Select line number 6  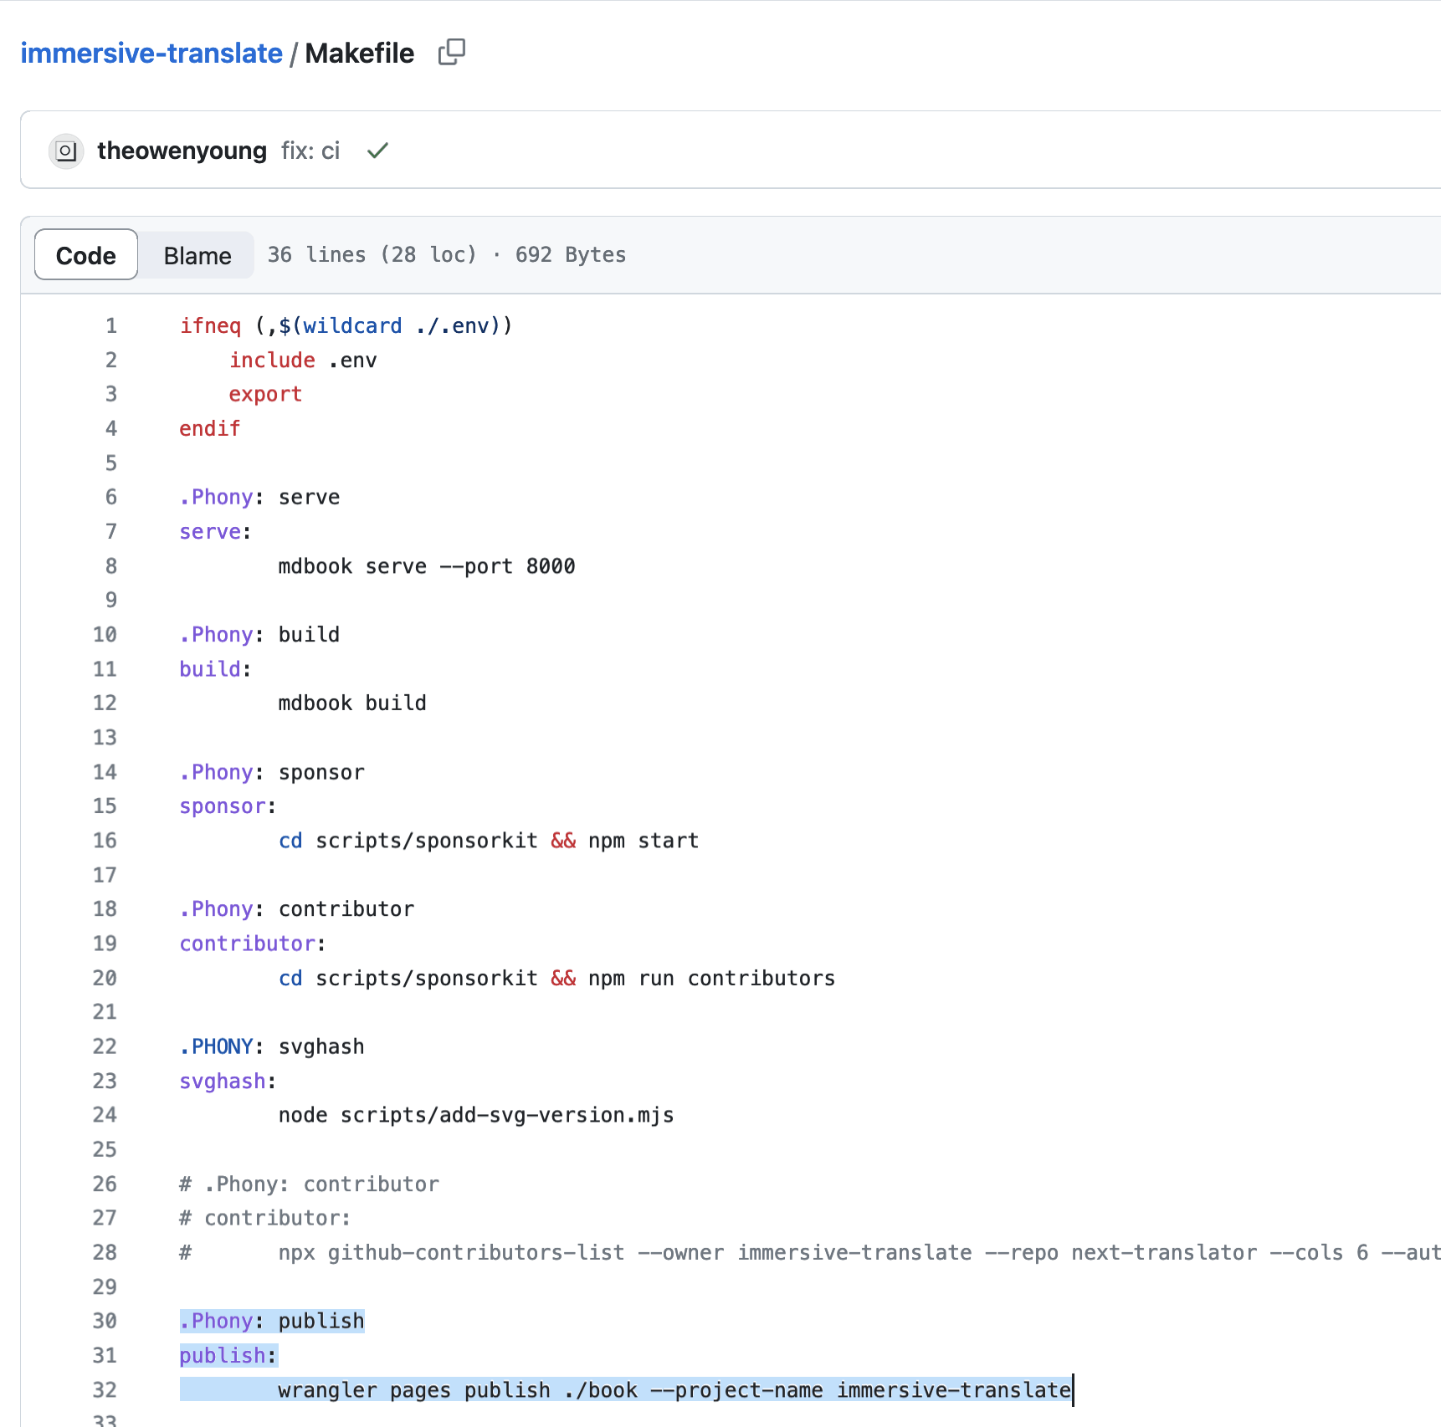(x=111, y=497)
